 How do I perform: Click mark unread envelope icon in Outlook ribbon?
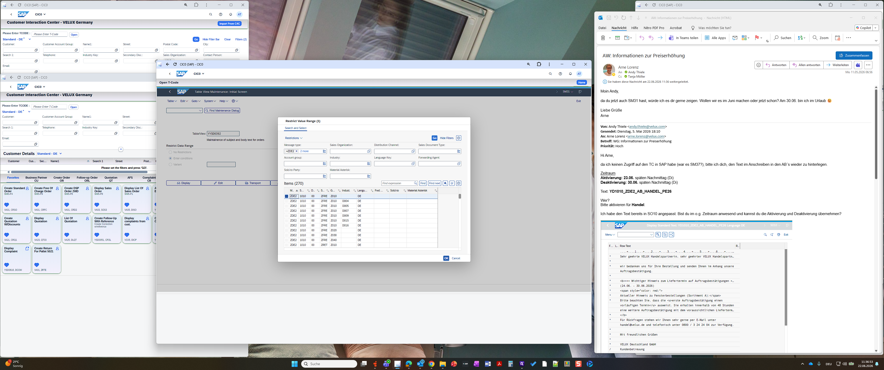pyautogui.click(x=735, y=38)
